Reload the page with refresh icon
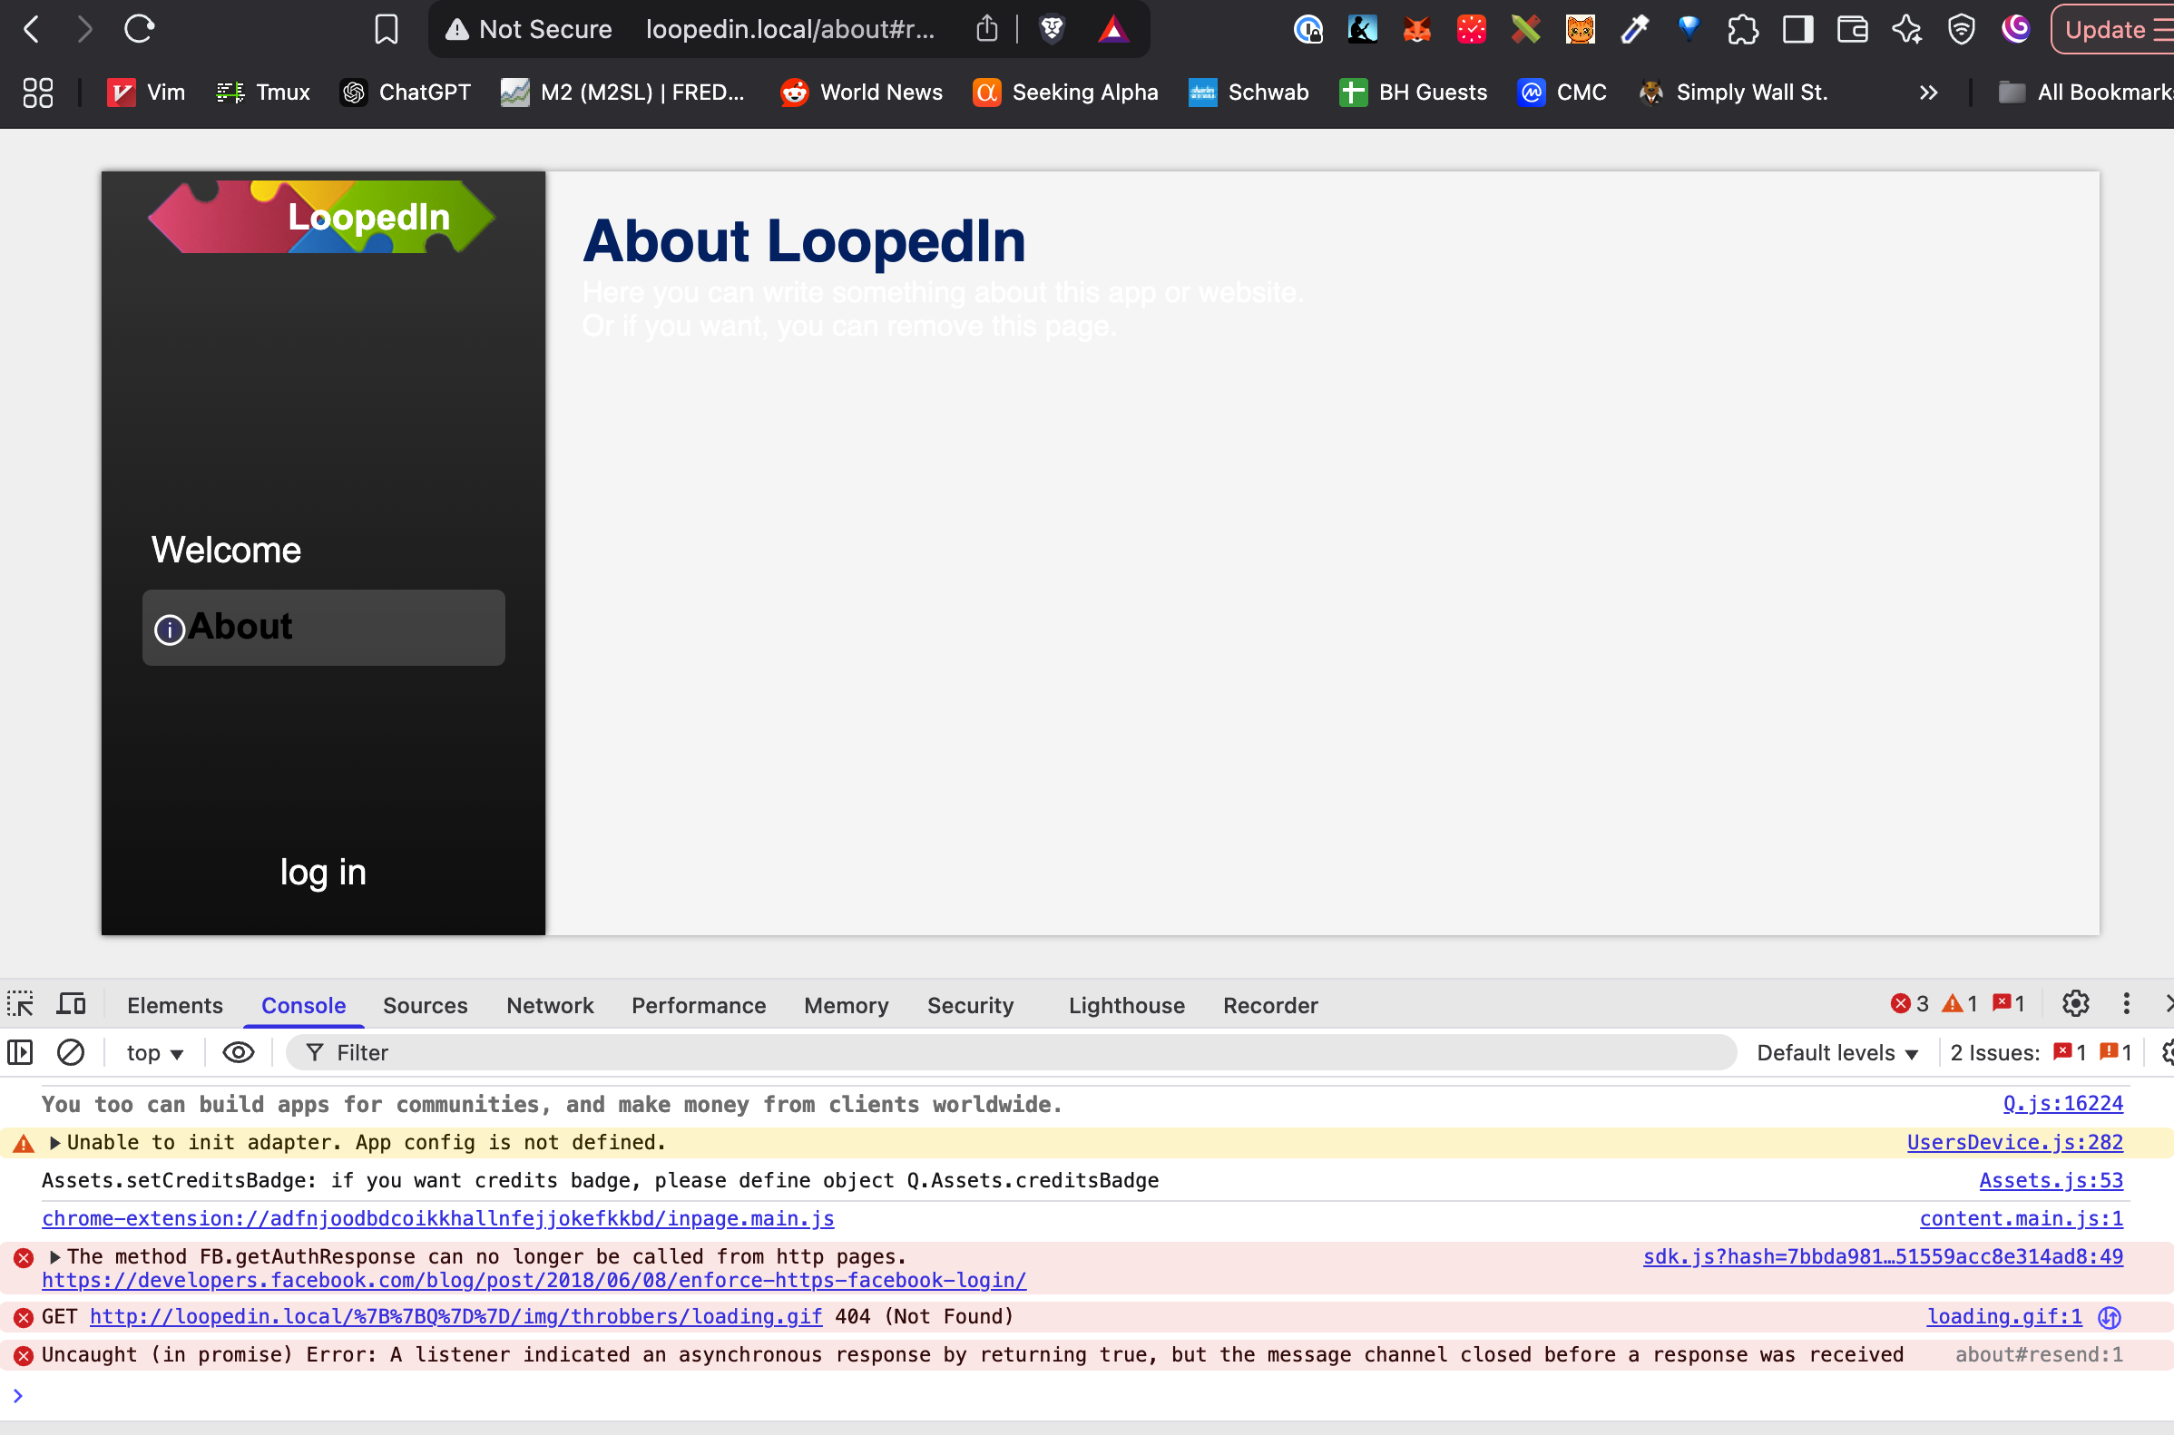The height and width of the screenshot is (1435, 2174). (139, 29)
